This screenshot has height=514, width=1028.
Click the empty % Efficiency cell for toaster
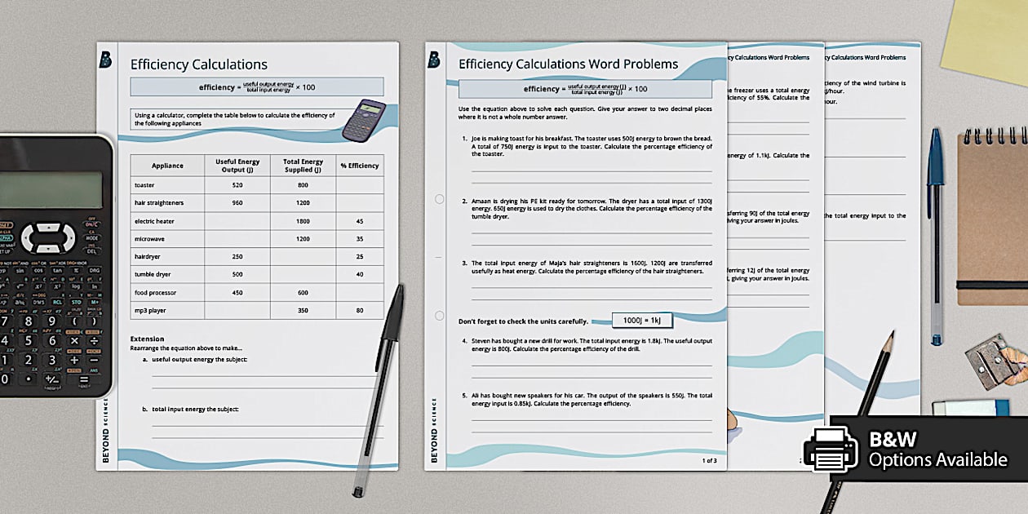click(360, 184)
